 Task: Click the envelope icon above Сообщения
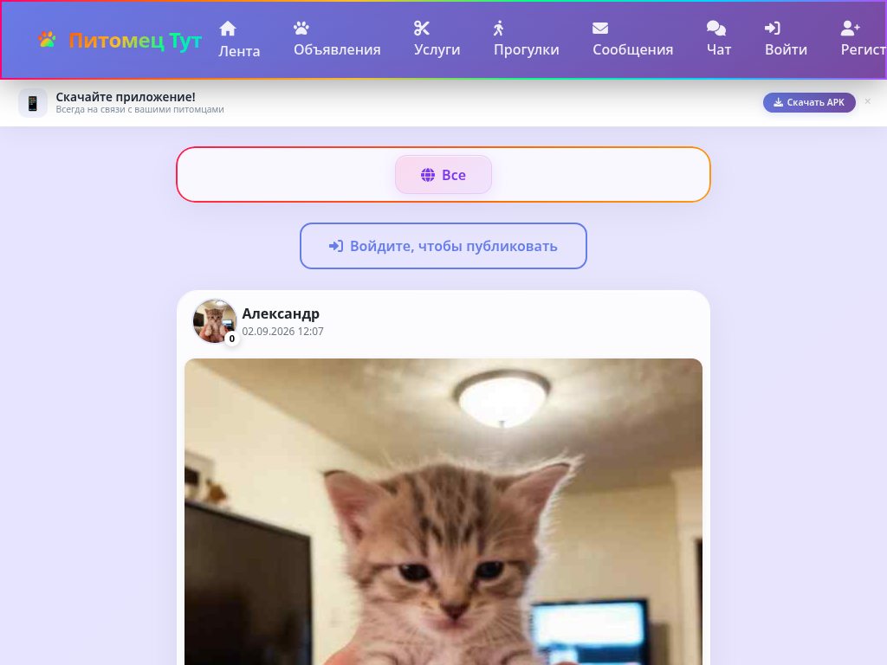(x=600, y=28)
